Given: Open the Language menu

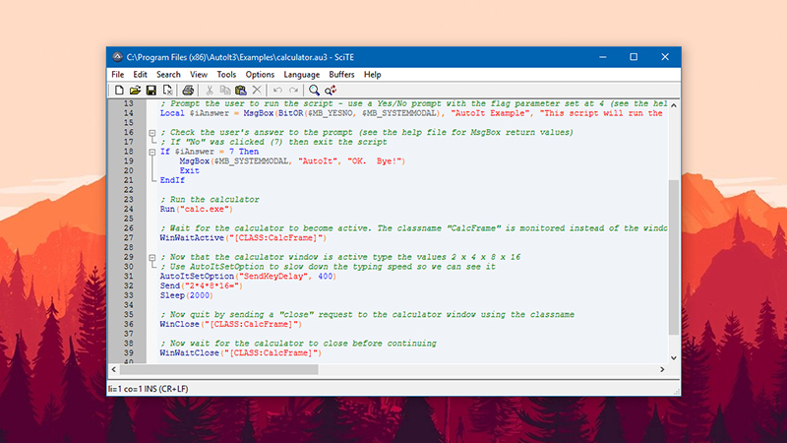Looking at the screenshot, I should click(302, 75).
